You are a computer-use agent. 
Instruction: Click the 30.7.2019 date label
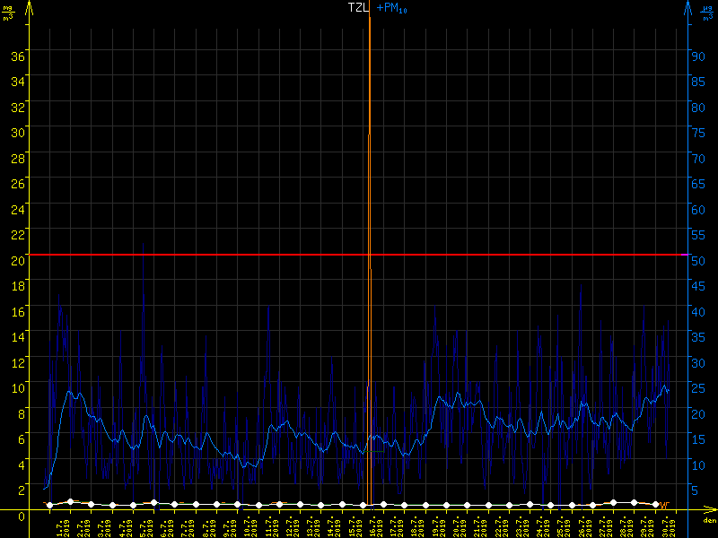670,525
